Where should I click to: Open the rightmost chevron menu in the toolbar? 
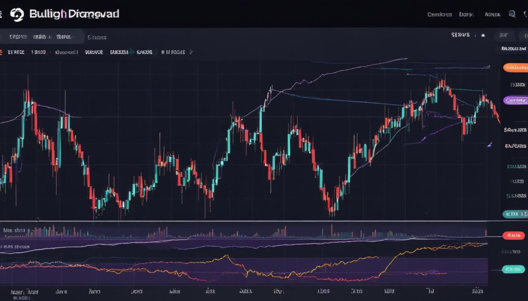tap(192, 52)
